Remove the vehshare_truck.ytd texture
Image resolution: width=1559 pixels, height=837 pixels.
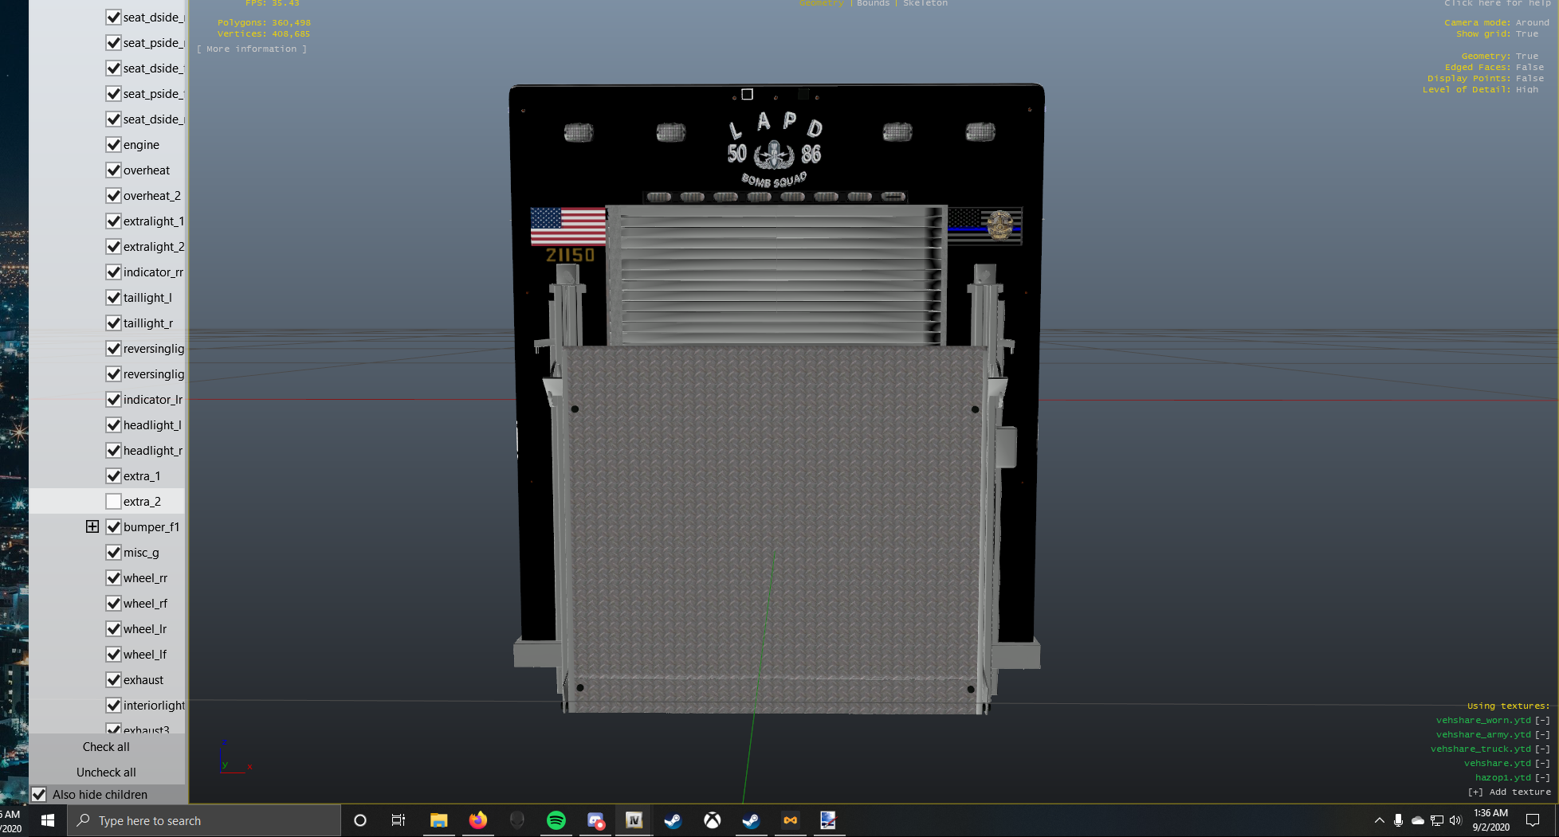[x=1542, y=749]
